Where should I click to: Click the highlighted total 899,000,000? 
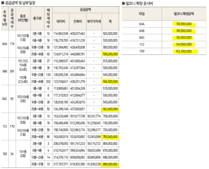point(110,164)
